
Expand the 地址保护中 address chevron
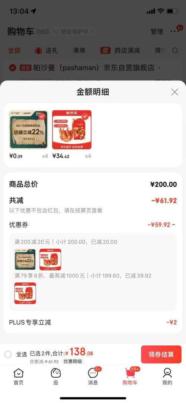[92, 32]
